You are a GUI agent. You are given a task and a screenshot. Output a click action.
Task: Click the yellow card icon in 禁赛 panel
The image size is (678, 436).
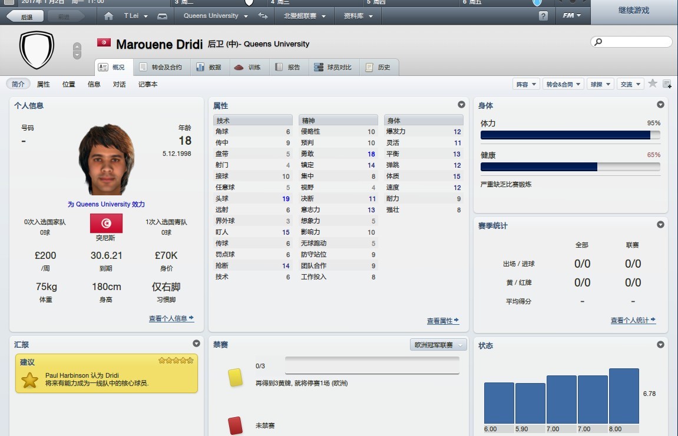235,377
